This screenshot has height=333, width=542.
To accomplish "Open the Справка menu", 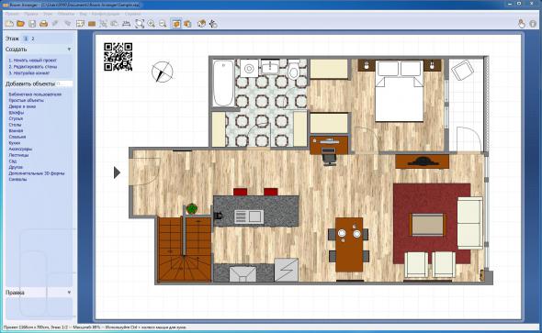I will pos(132,14).
